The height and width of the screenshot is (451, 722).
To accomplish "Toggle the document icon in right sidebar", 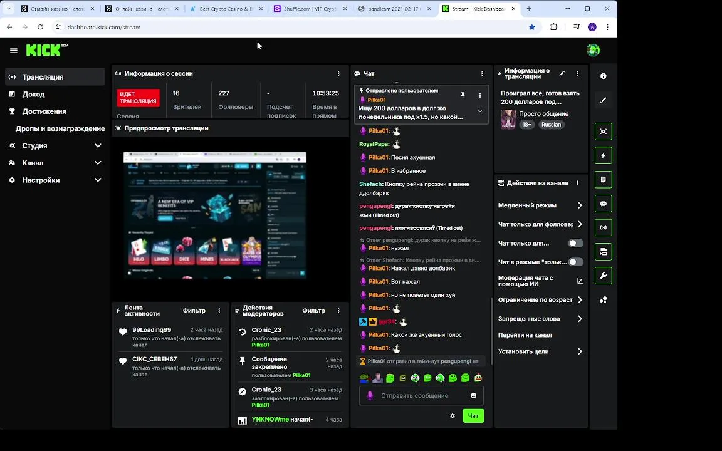I will tap(603, 180).
